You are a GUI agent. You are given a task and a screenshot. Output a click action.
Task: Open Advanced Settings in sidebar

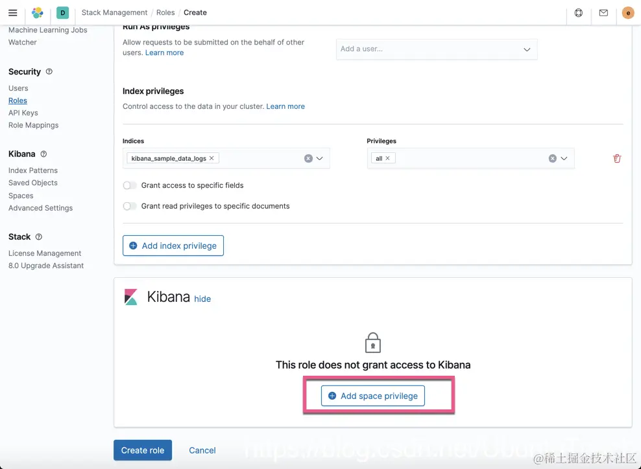point(40,208)
